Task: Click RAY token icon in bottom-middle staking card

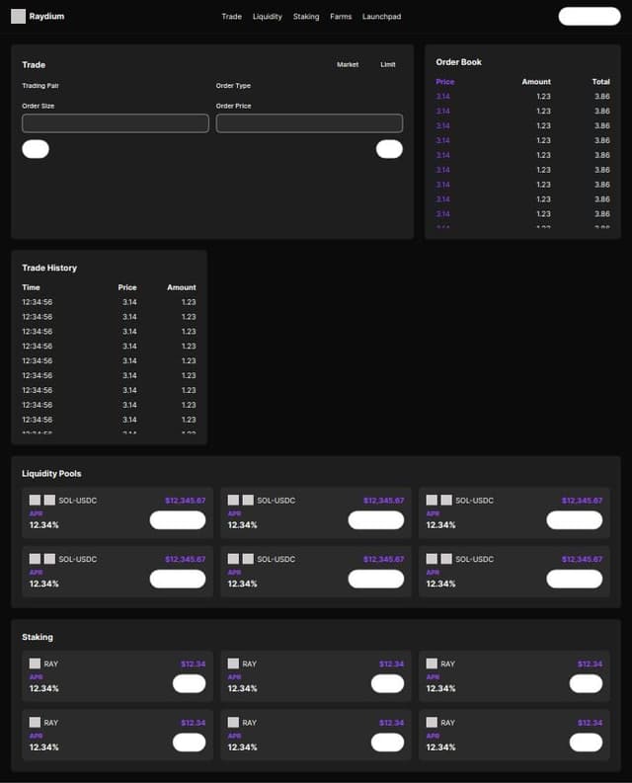Action: 233,723
